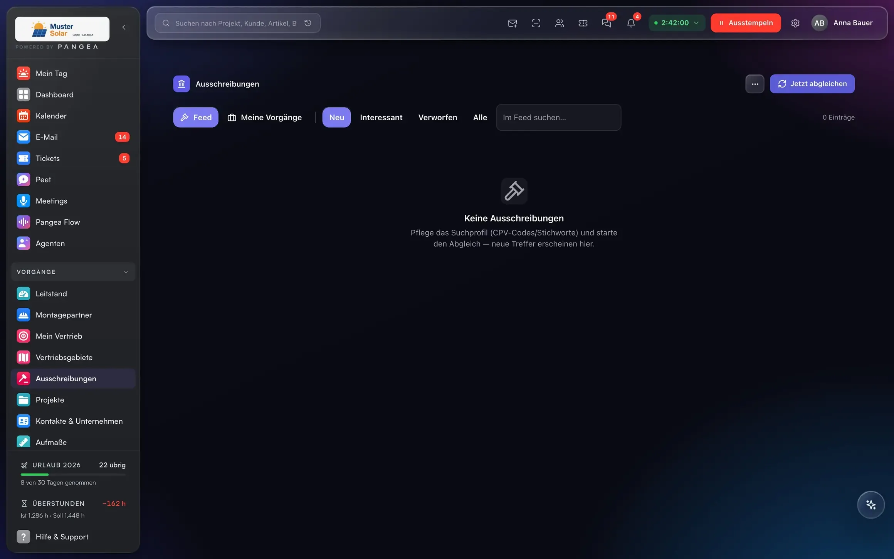The height and width of the screenshot is (559, 894).
Task: Select the Alle filter
Action: [x=480, y=117]
